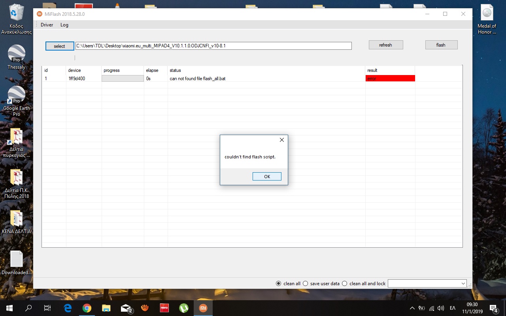The height and width of the screenshot is (316, 506).
Task: Show hidden system tray icons
Action: [412, 308]
